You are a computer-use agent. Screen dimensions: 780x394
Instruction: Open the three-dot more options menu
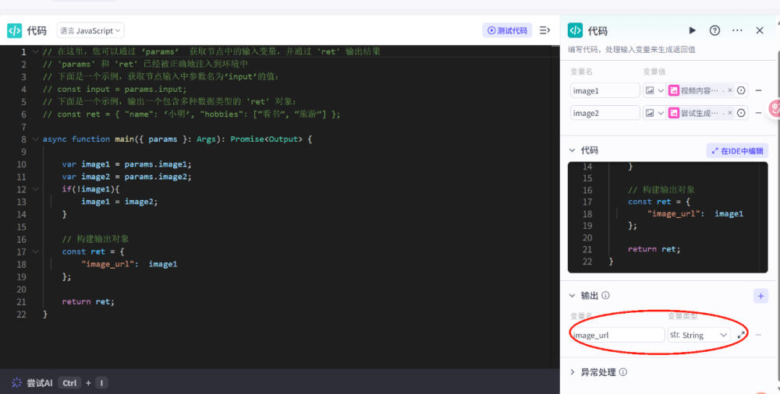737,31
